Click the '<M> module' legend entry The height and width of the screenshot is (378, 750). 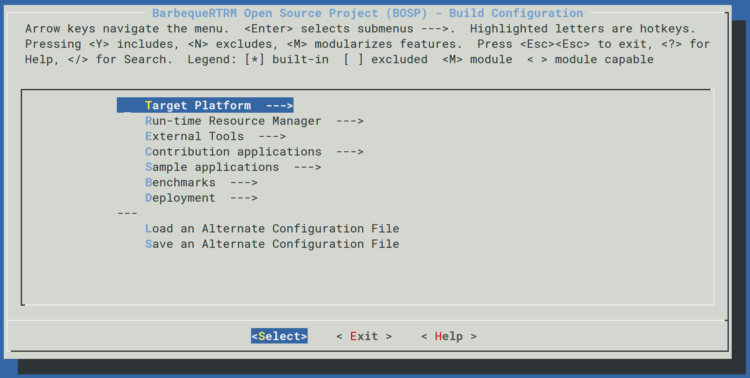[x=477, y=59]
